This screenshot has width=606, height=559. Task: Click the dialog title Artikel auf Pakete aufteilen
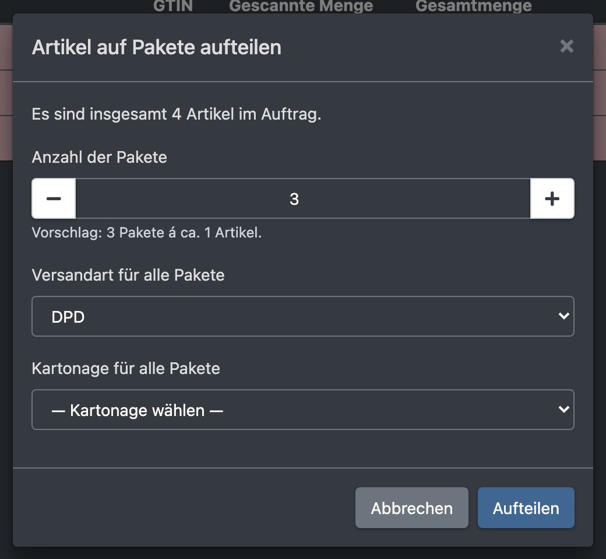pos(157,47)
